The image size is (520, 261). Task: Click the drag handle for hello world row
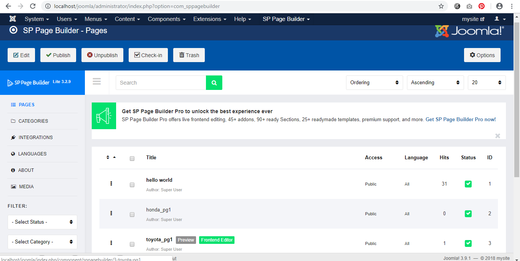point(111,184)
